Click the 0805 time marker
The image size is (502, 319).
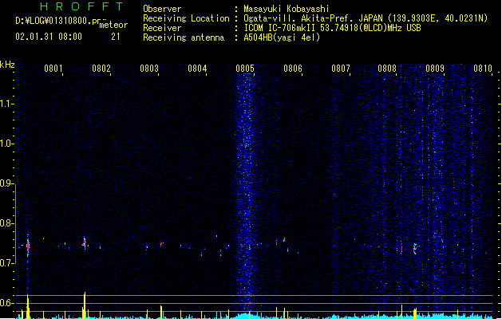[x=245, y=69]
